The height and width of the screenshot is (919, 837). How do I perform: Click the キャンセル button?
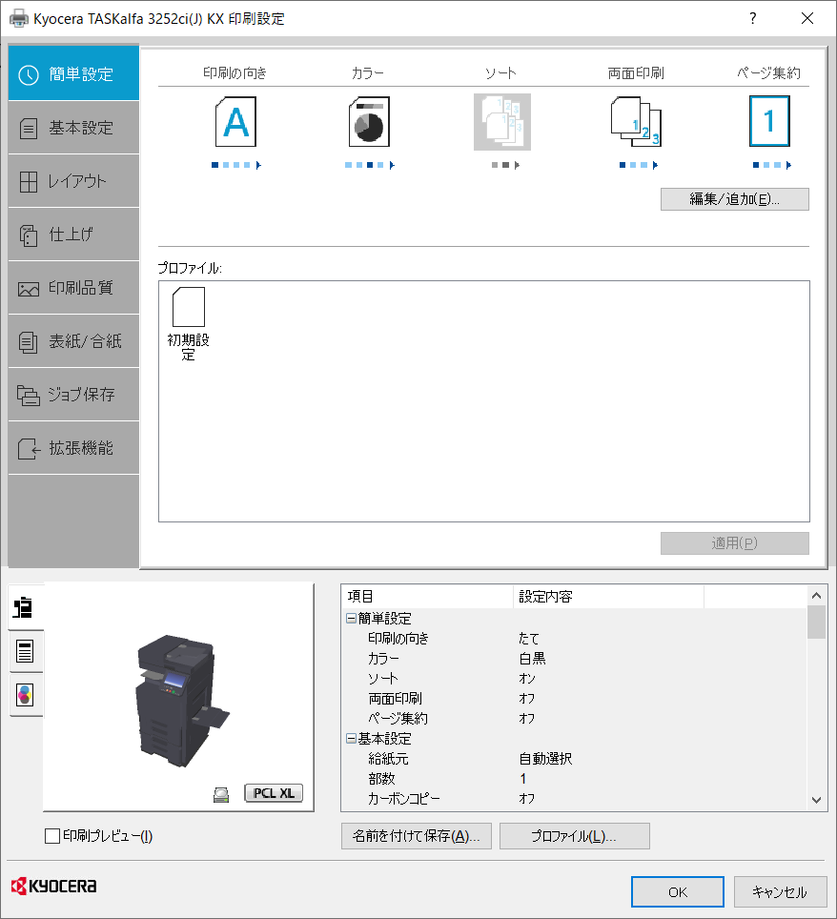pyautogui.click(x=780, y=892)
